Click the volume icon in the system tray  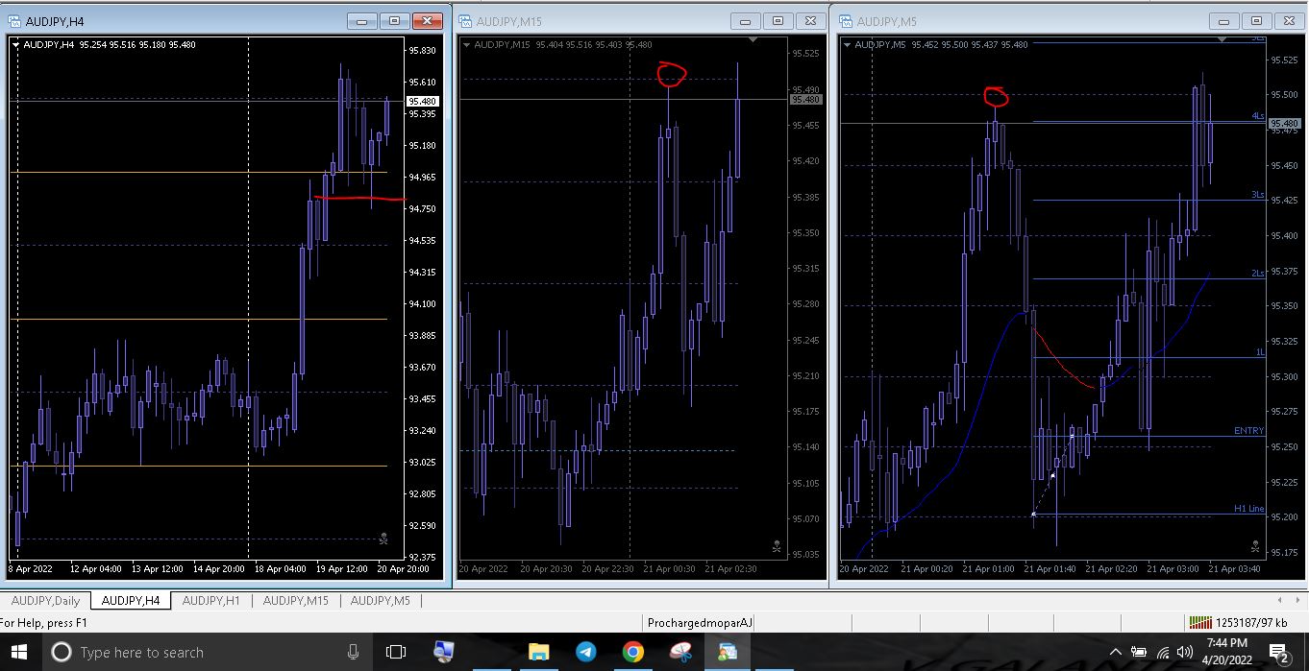pyautogui.click(x=1184, y=652)
